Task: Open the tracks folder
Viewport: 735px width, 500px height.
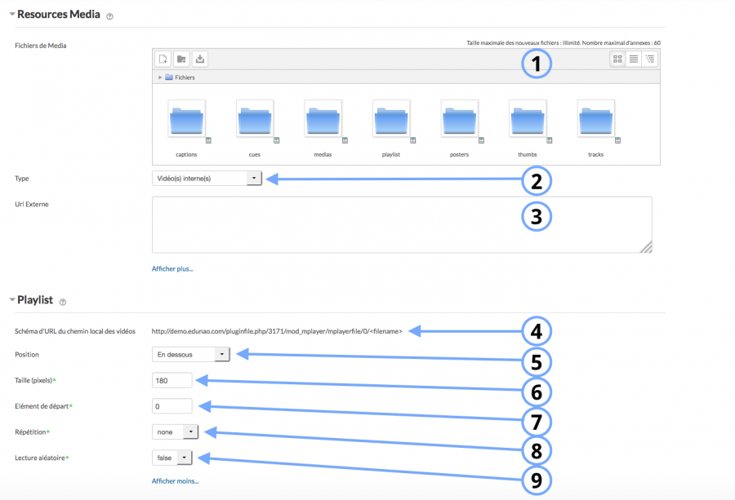Action: (x=596, y=121)
